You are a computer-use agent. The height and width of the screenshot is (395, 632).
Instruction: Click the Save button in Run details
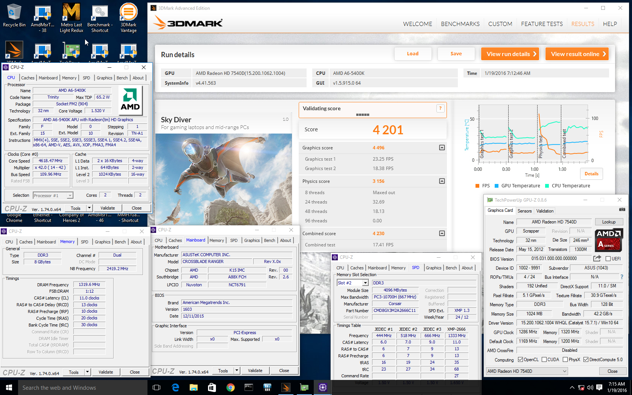coord(456,54)
